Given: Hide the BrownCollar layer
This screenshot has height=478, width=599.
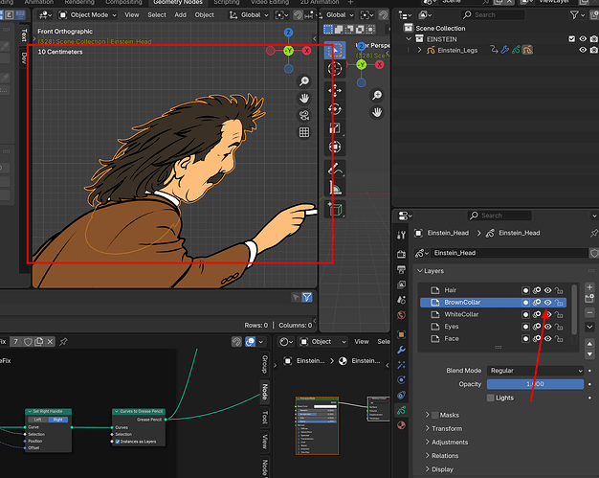Looking at the screenshot, I should click(x=547, y=303).
